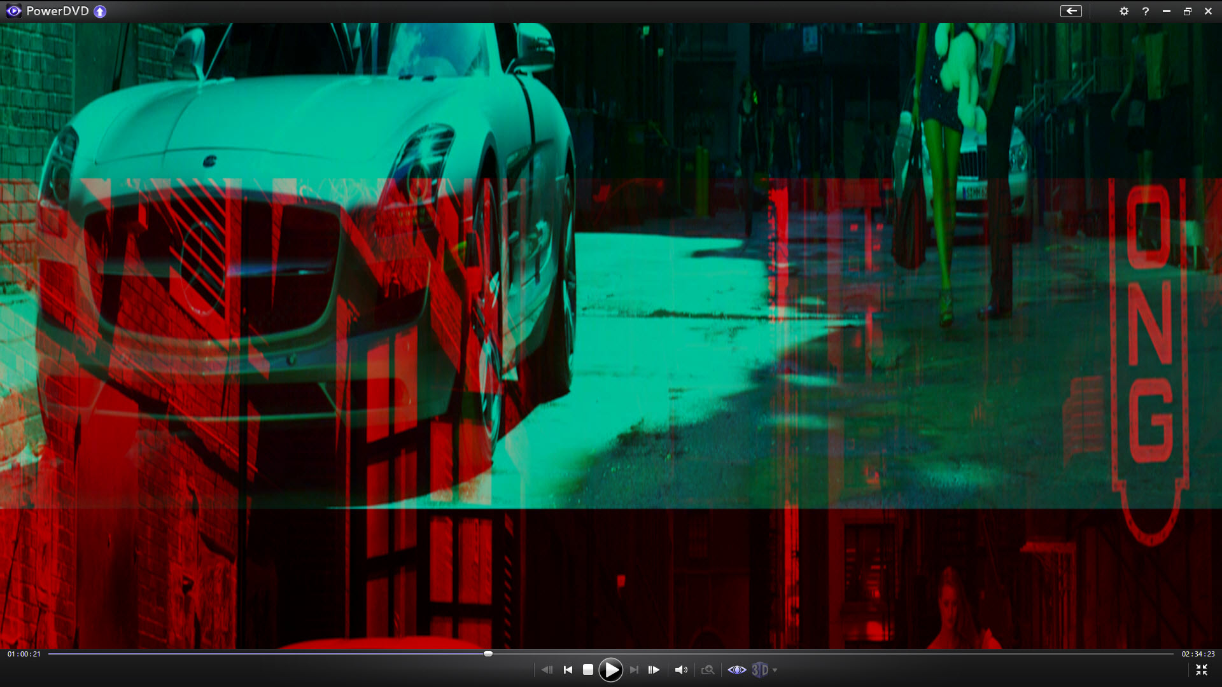Click the total duration 02:34:23
Image resolution: width=1222 pixels, height=687 pixels.
(x=1198, y=654)
